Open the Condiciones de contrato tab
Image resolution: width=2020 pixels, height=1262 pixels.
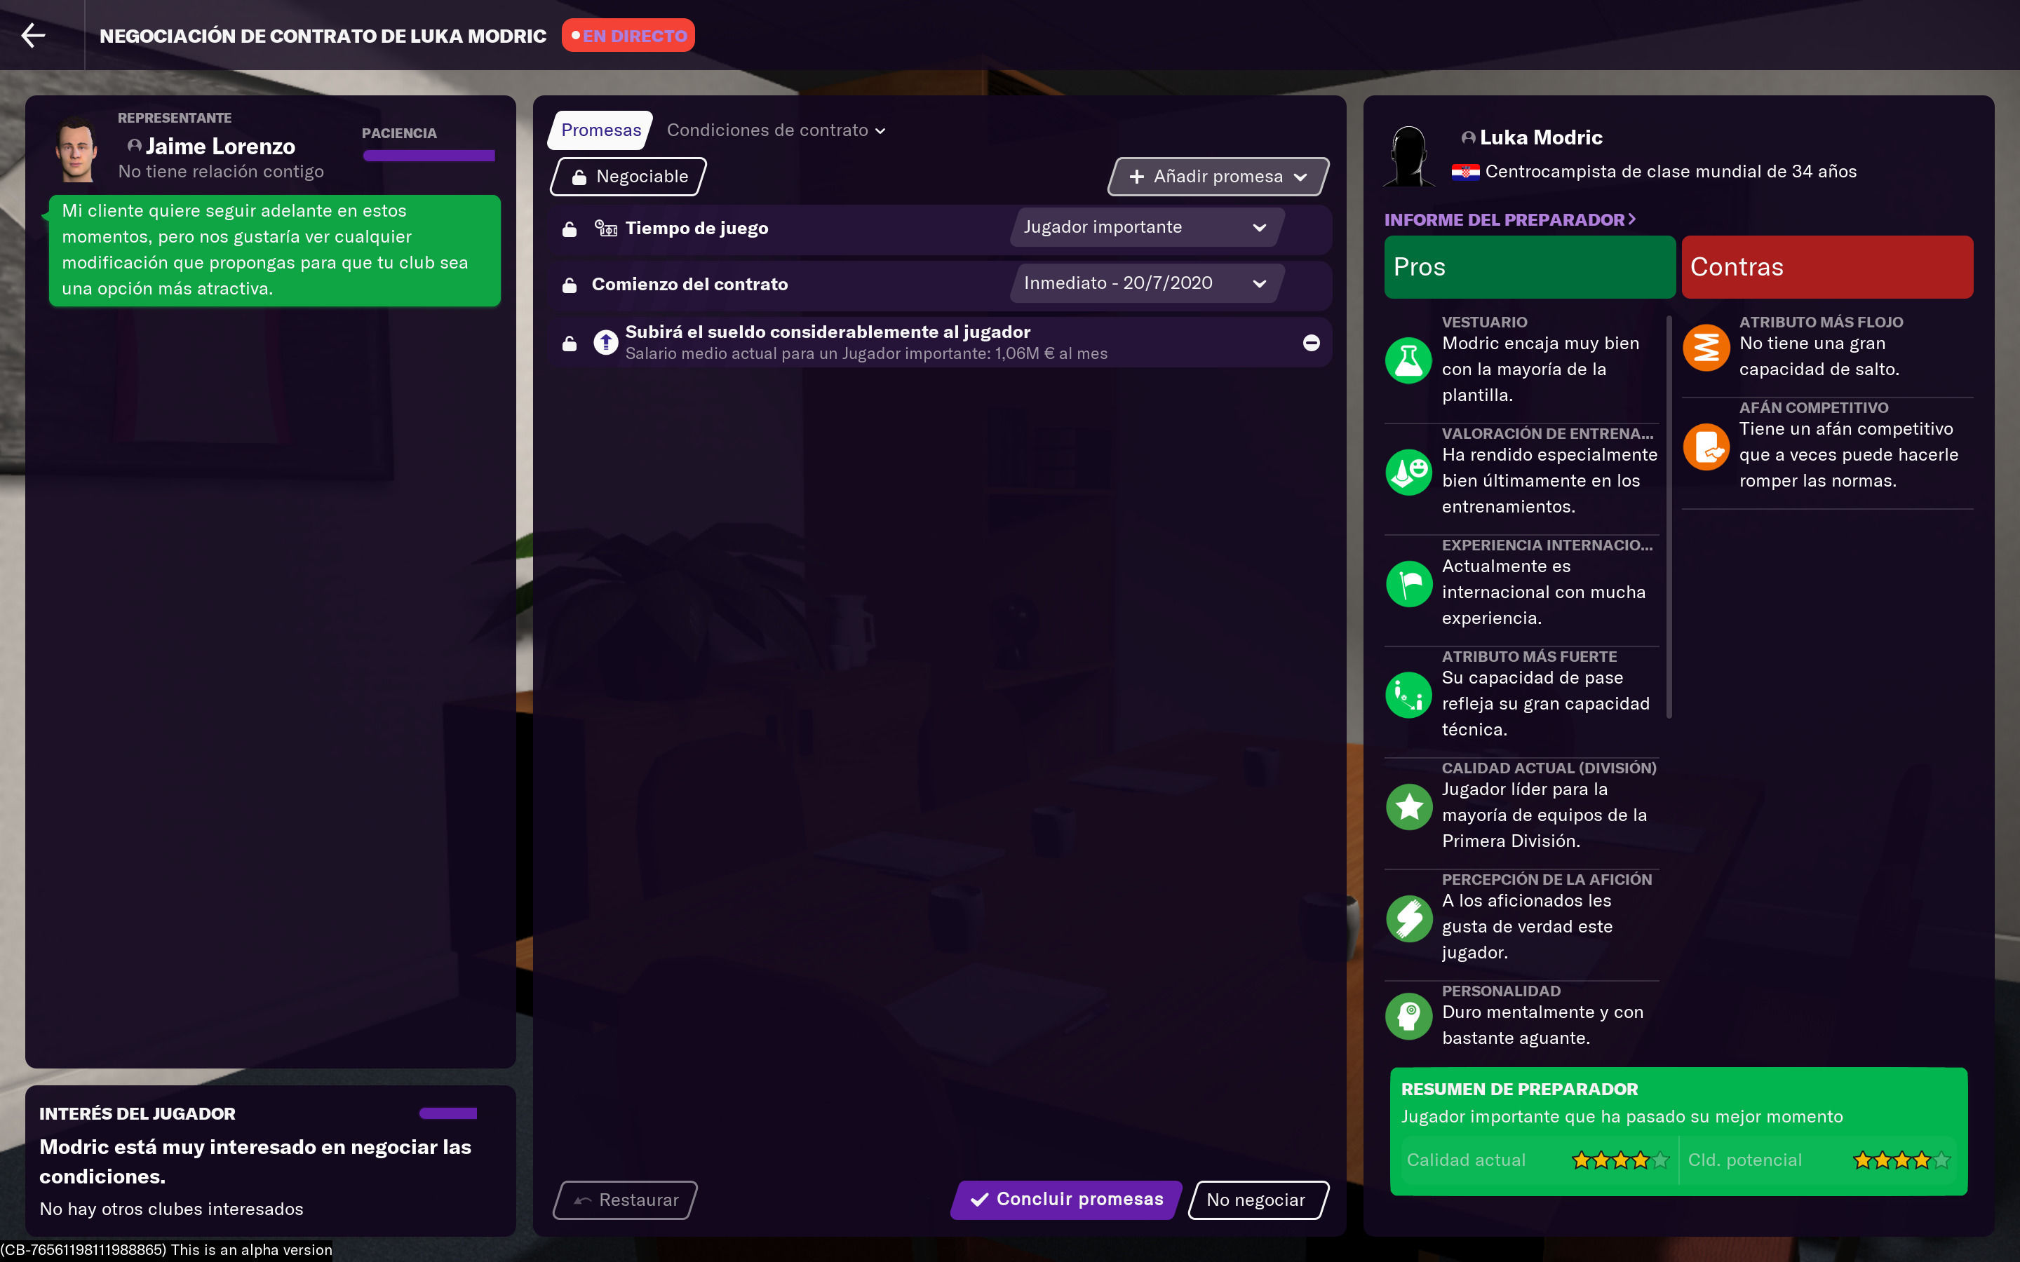coord(776,130)
